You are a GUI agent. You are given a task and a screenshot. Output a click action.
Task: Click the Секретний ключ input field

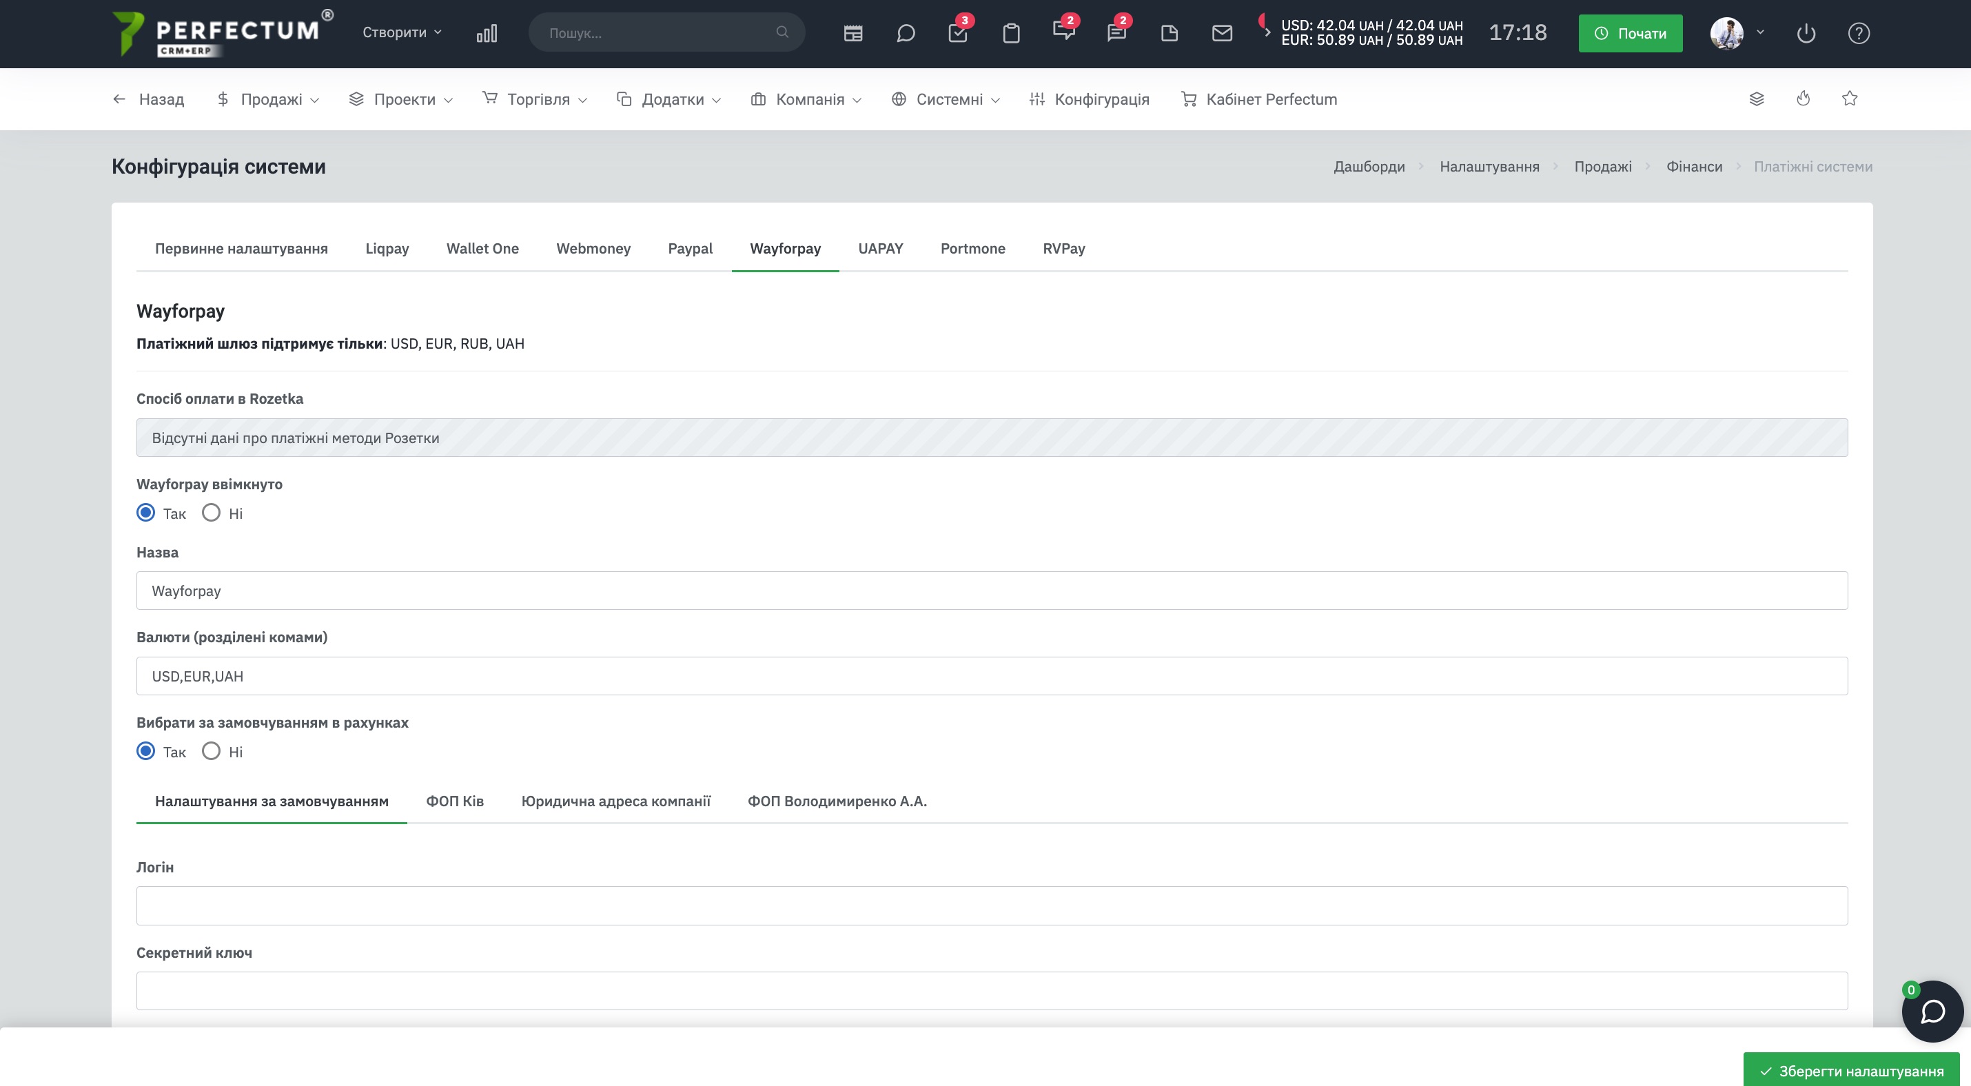point(992,991)
